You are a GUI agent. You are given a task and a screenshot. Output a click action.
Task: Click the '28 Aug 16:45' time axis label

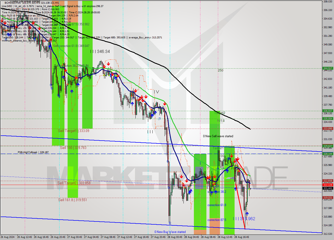coord(241,237)
